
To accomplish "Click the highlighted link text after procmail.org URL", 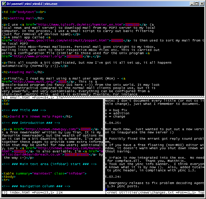I will pyautogui.click(x=73, y=56).
